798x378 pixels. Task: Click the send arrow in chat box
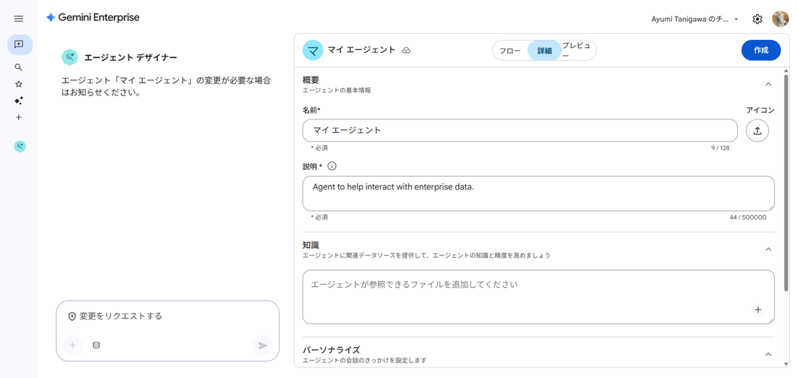(x=263, y=346)
